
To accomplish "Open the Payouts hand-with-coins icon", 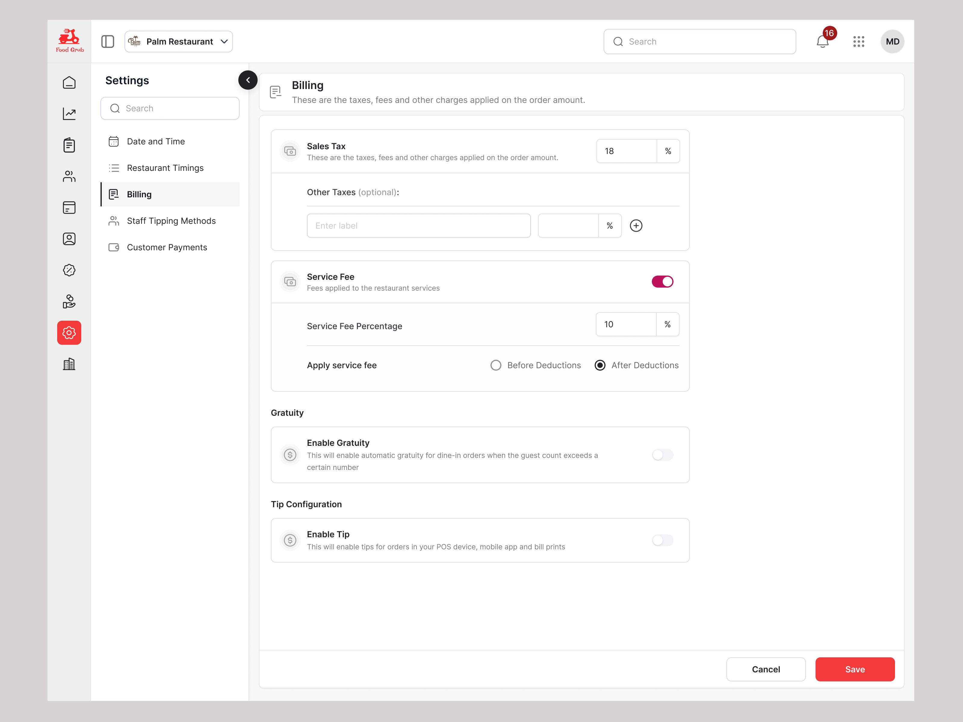I will coord(69,301).
